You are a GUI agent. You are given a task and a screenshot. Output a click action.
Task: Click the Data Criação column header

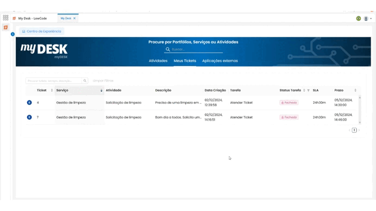[215, 90]
